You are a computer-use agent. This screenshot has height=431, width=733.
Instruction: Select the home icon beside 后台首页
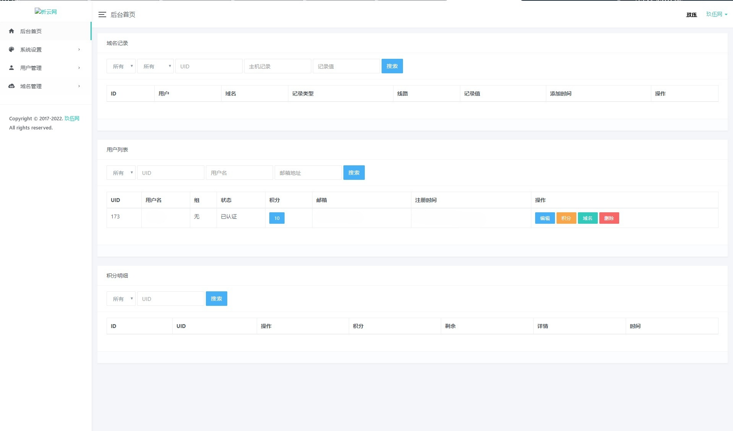pyautogui.click(x=11, y=31)
